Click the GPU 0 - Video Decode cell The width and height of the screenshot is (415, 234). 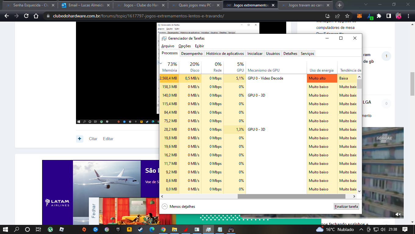click(x=276, y=78)
